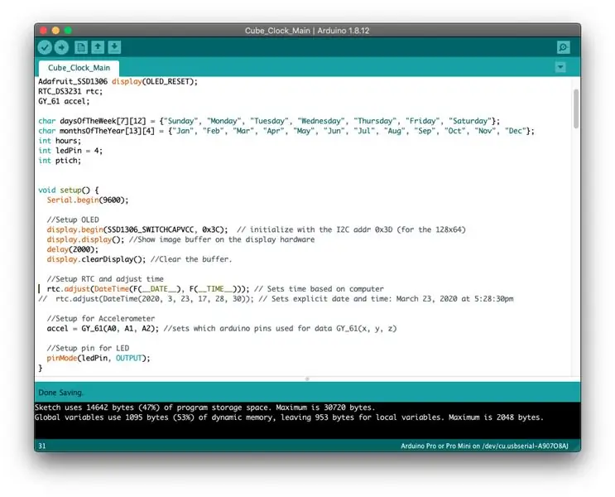Click the 'Arduino Pro or Pro Mini' board status text

click(484, 446)
